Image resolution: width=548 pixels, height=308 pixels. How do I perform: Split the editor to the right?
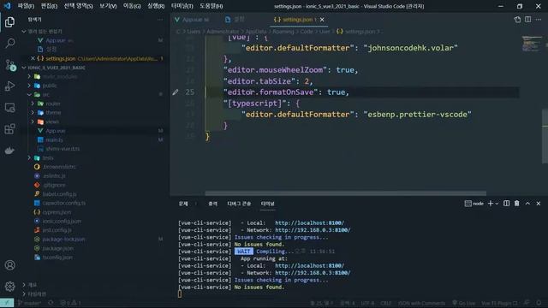tap(528, 20)
